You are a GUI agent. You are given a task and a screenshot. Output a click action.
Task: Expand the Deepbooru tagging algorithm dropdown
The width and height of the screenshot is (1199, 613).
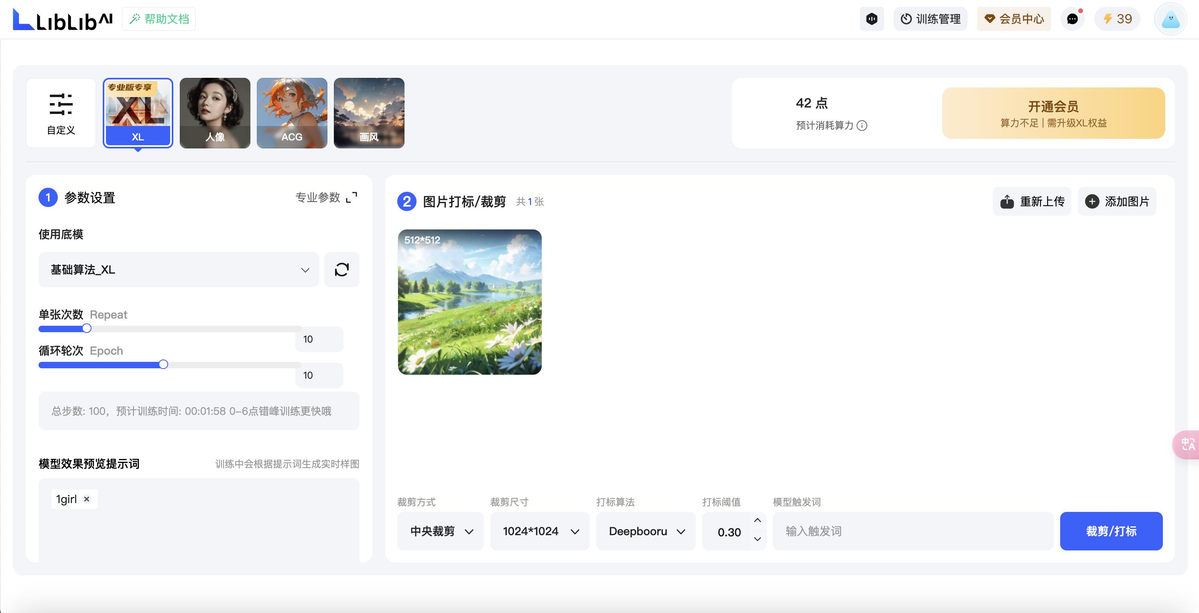click(x=646, y=531)
